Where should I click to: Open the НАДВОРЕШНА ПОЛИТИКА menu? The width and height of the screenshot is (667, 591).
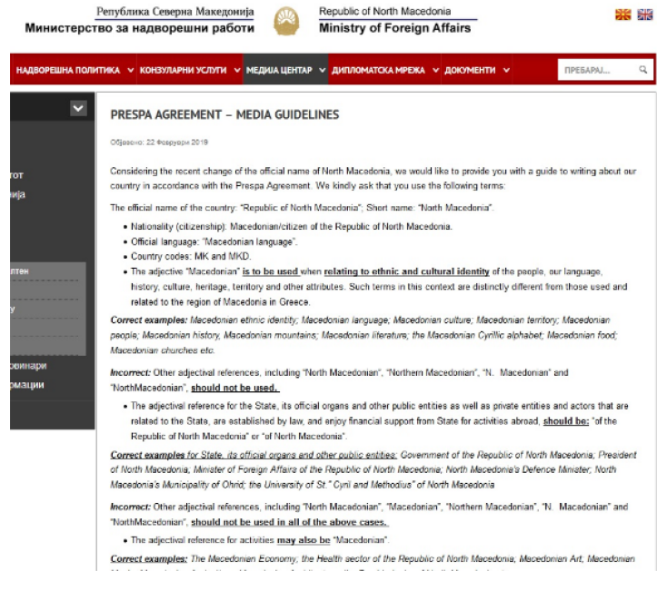click(x=67, y=70)
